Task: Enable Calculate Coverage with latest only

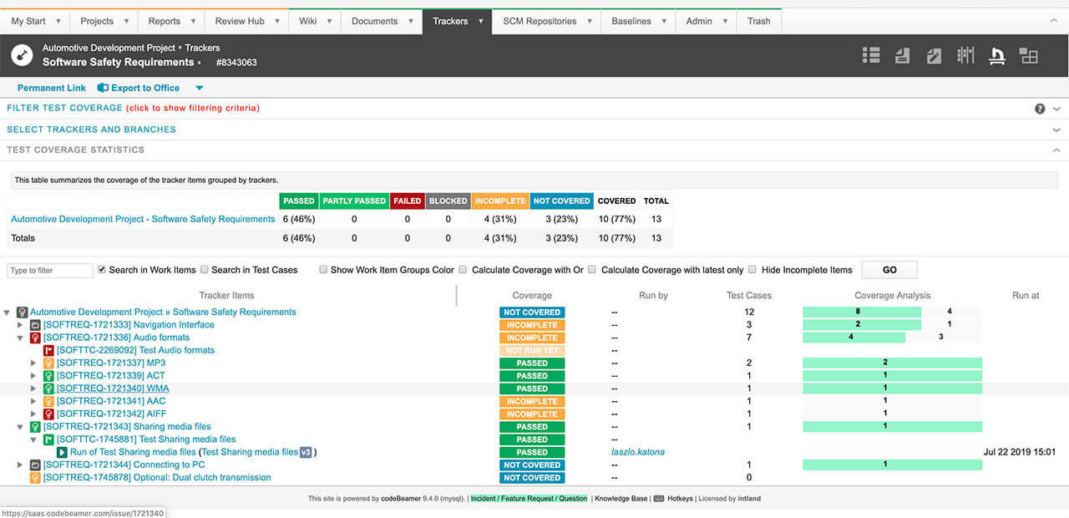Action: click(x=592, y=270)
